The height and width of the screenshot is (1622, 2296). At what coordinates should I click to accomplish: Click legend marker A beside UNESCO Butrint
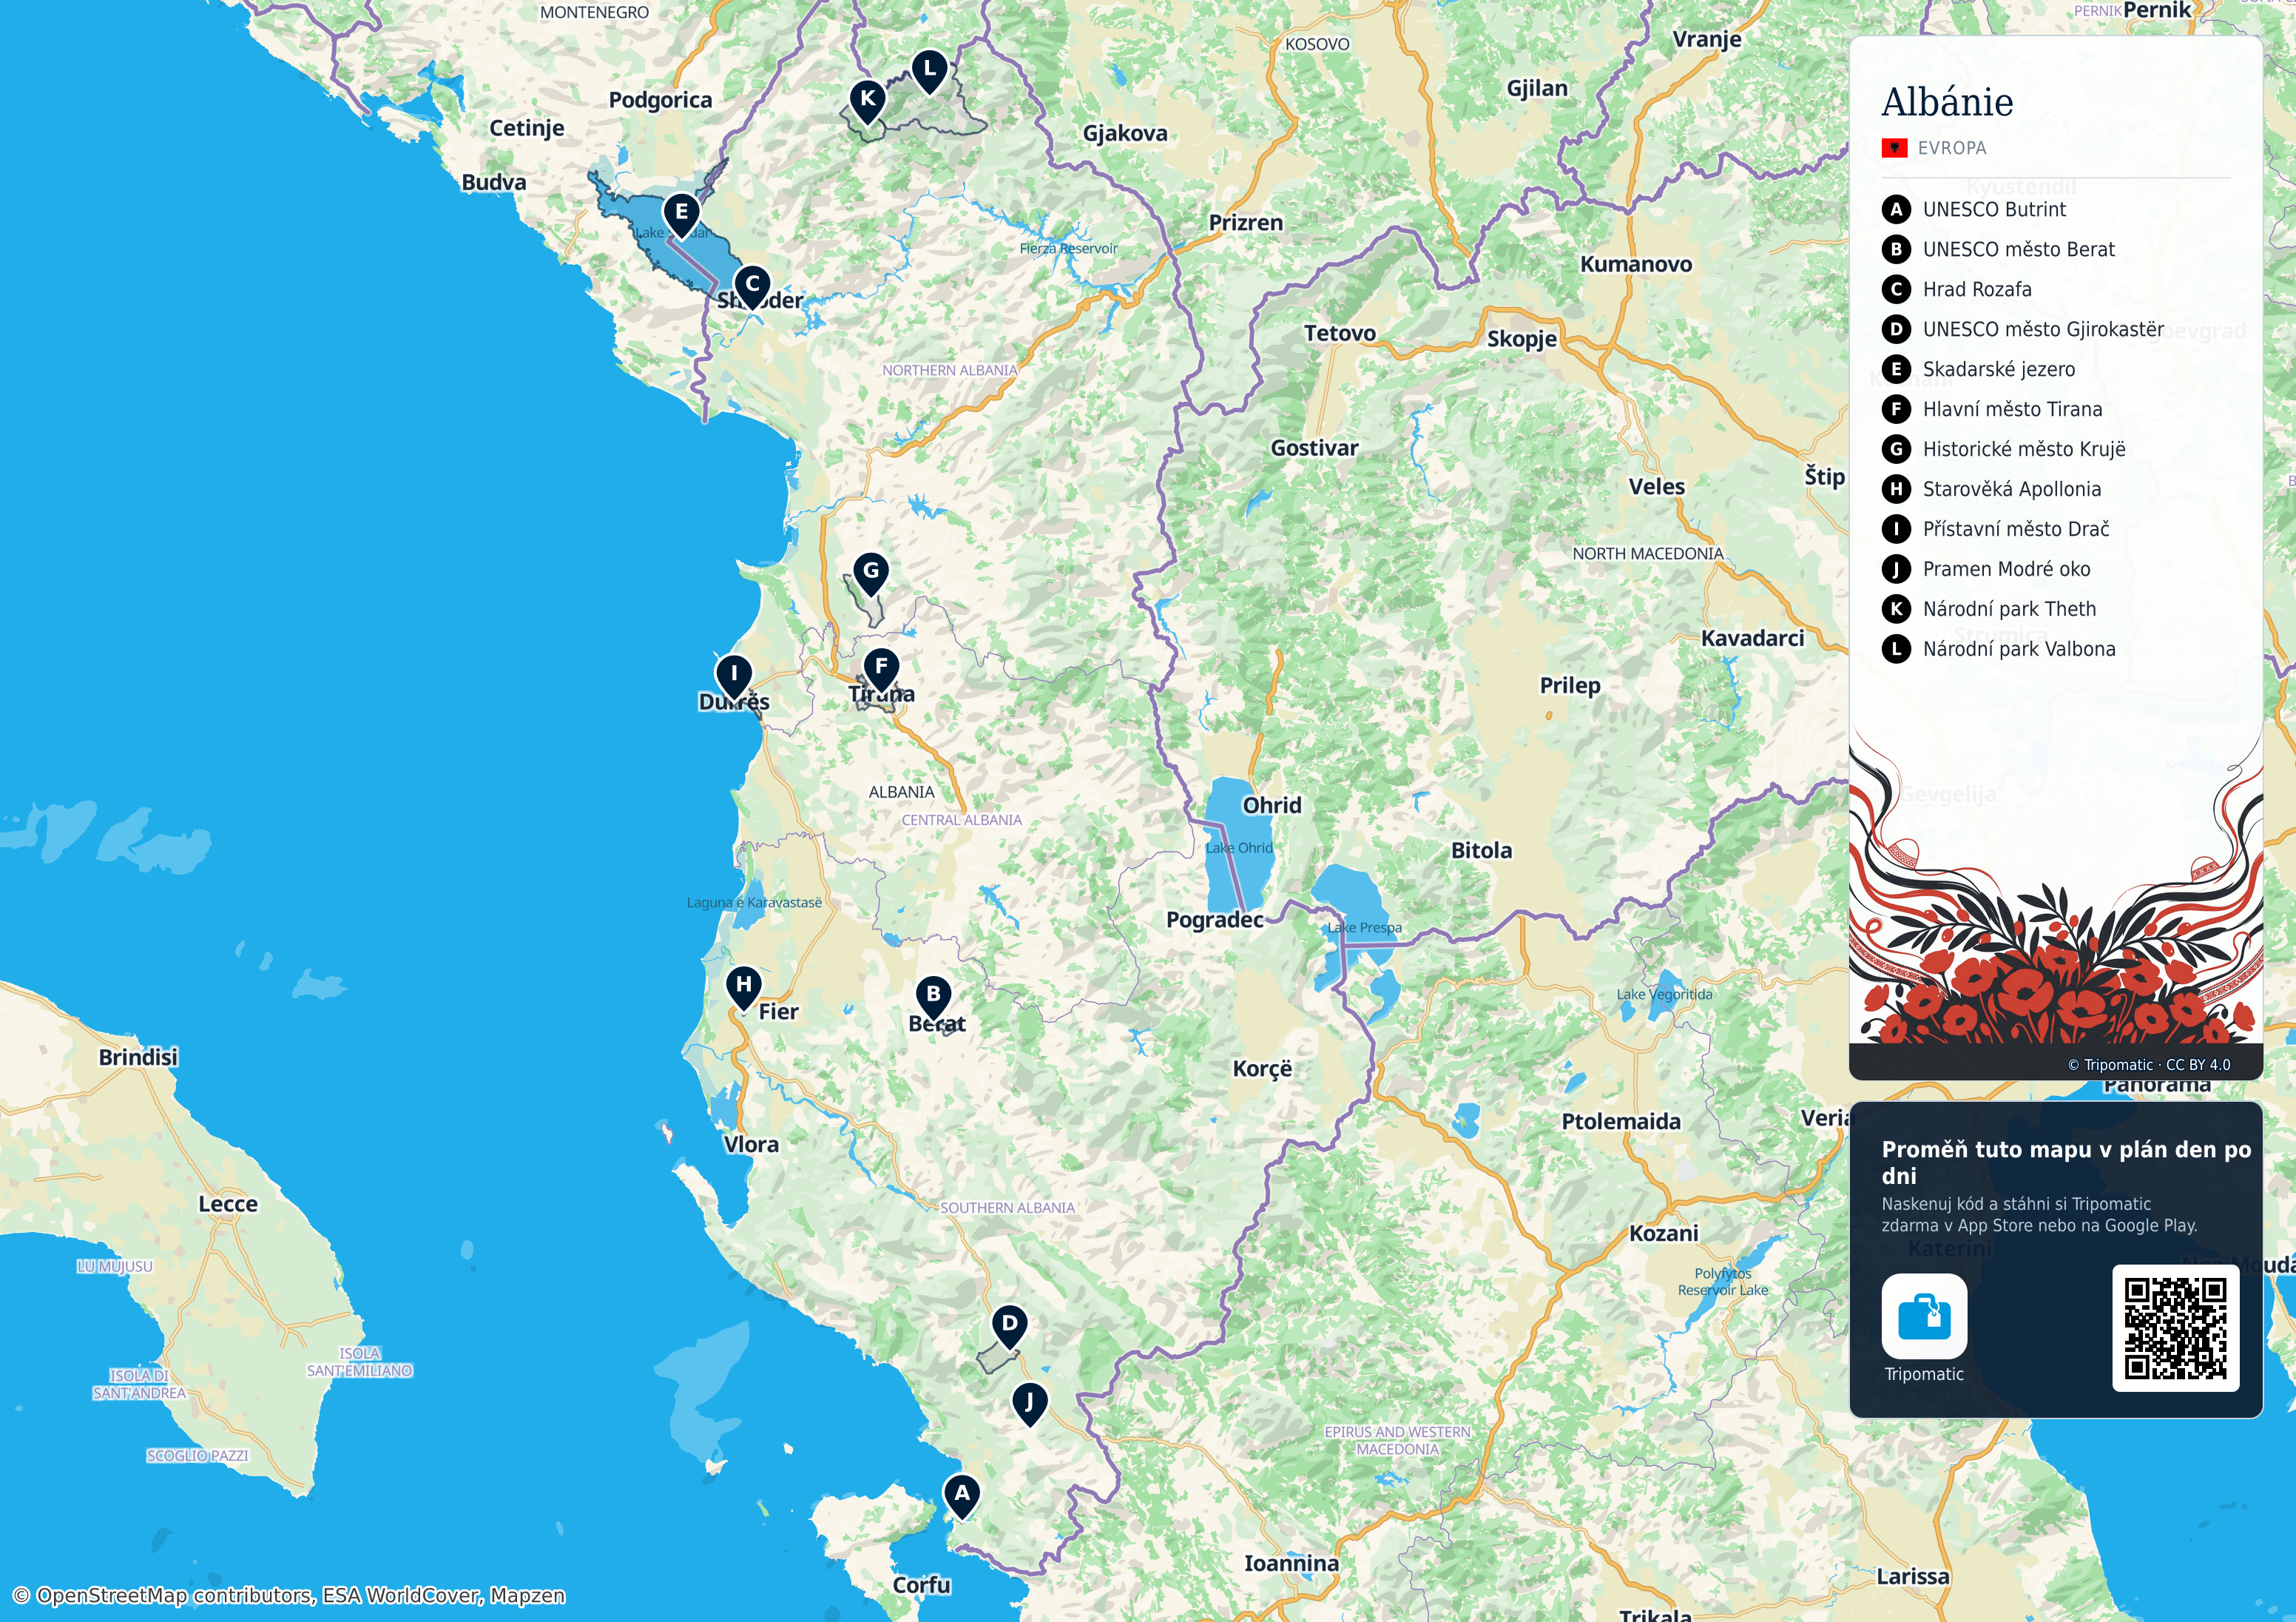pos(1896,209)
